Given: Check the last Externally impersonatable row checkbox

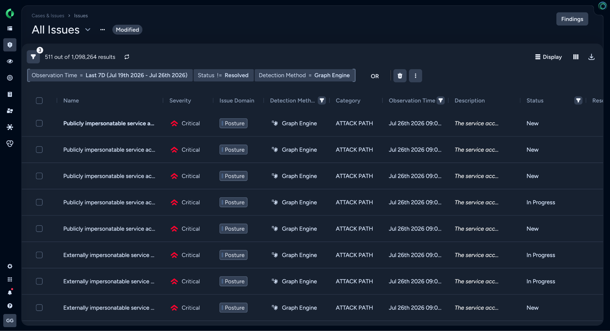Looking at the screenshot, I should (x=39, y=307).
